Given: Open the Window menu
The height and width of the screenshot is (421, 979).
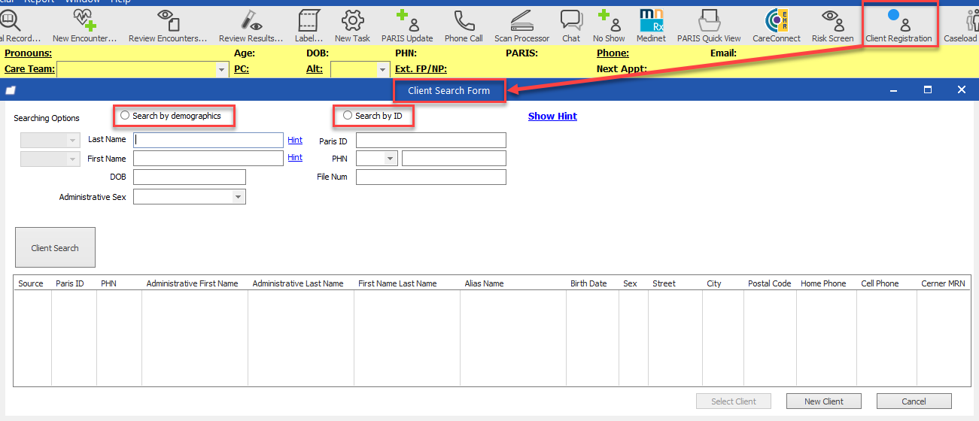Looking at the screenshot, I should [x=82, y=2].
